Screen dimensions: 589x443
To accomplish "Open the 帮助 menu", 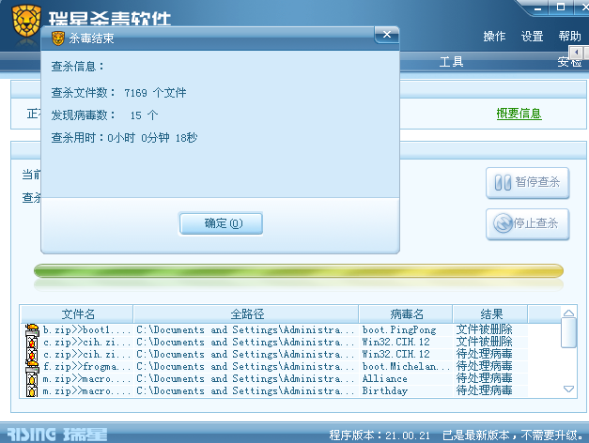I will pyautogui.click(x=569, y=37).
